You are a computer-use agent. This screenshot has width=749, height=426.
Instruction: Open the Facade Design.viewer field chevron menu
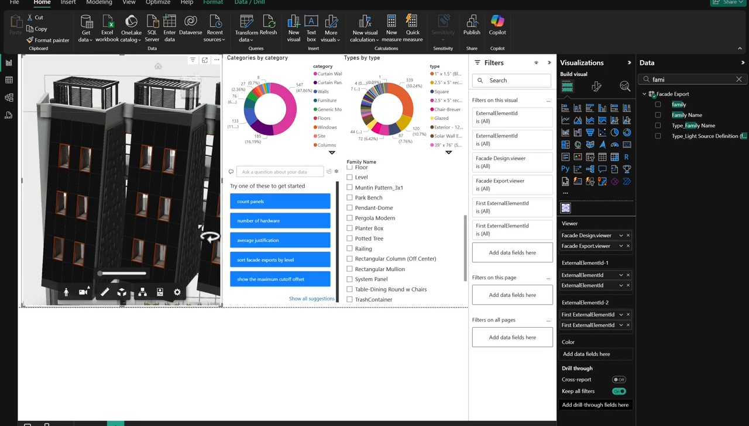621,235
